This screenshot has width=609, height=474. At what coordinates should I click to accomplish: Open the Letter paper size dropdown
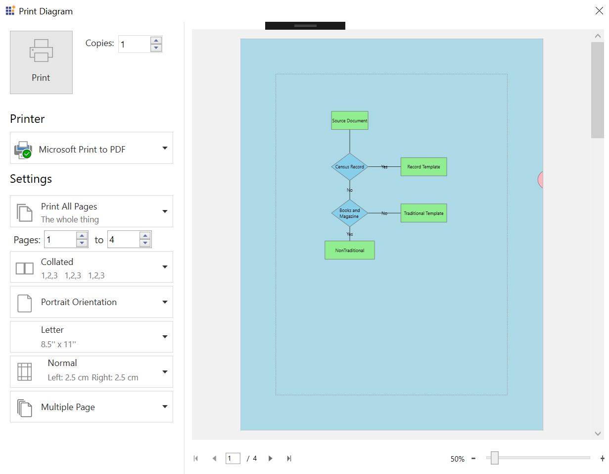[x=92, y=337]
